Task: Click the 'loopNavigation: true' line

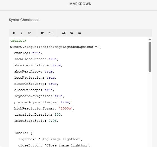Action: 35,78
